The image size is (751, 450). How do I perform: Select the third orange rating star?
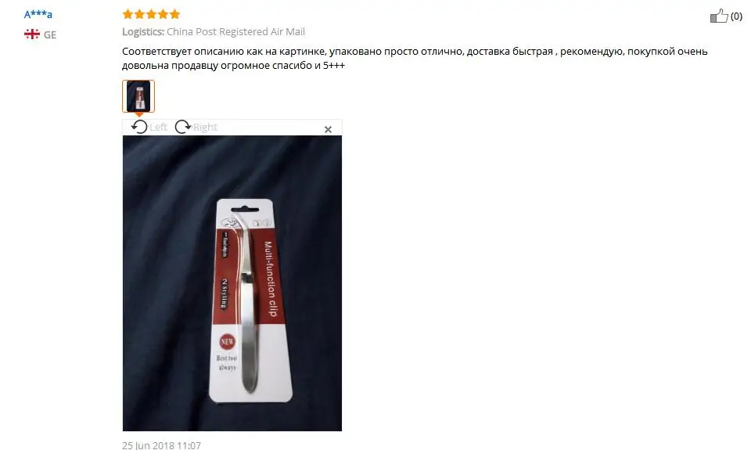[x=151, y=14]
